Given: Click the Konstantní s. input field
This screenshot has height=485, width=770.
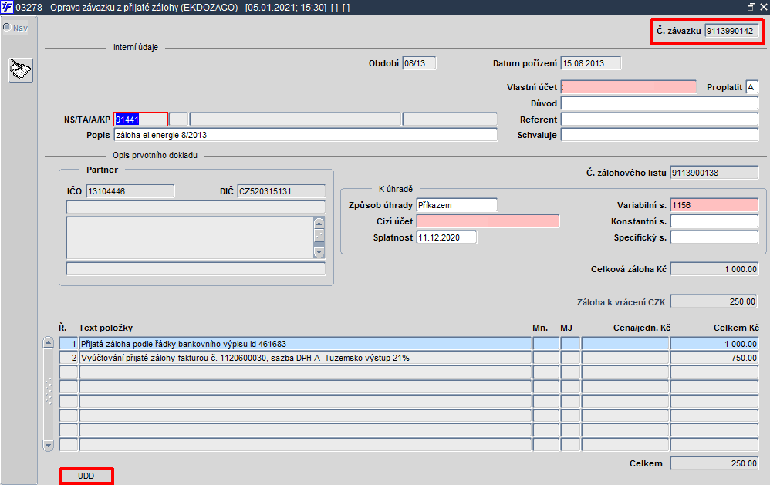Looking at the screenshot, I should (x=714, y=221).
